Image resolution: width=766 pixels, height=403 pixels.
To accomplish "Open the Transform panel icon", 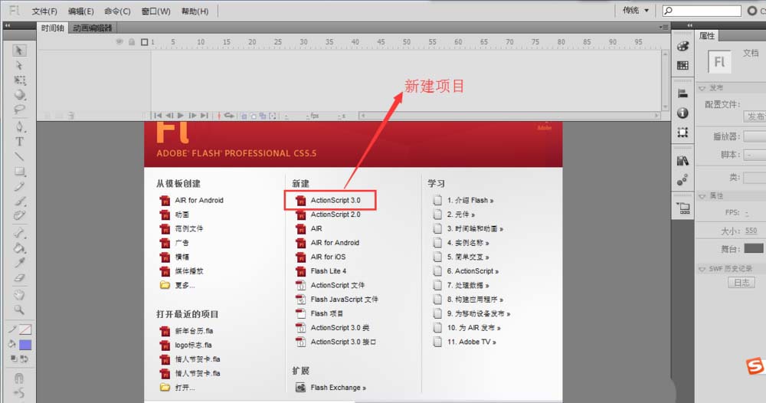I will point(683,133).
